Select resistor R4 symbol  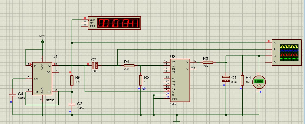pos(242,80)
